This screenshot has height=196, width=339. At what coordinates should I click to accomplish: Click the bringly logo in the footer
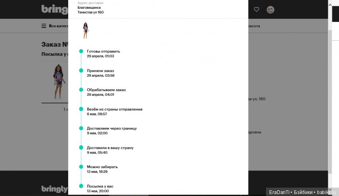point(55,189)
